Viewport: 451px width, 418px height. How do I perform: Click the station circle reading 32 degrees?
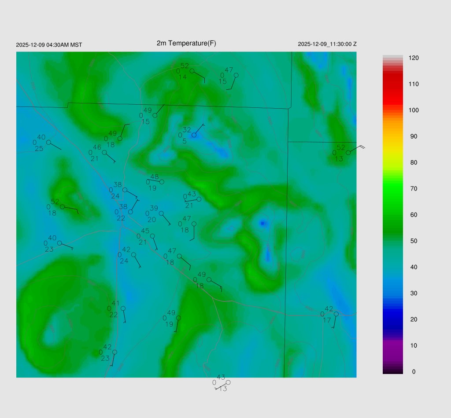194,135
